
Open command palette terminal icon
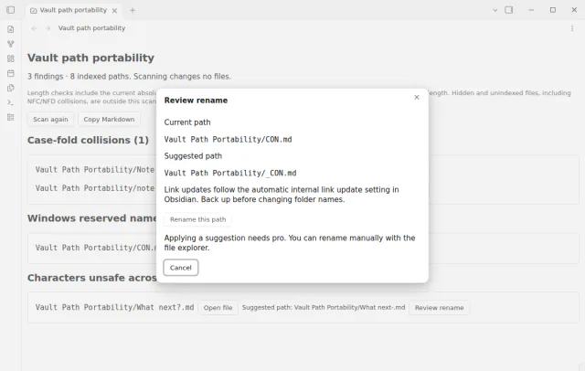tap(10, 102)
